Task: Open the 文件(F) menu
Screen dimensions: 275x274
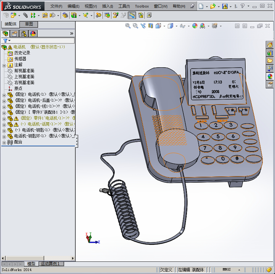Action: (56, 6)
